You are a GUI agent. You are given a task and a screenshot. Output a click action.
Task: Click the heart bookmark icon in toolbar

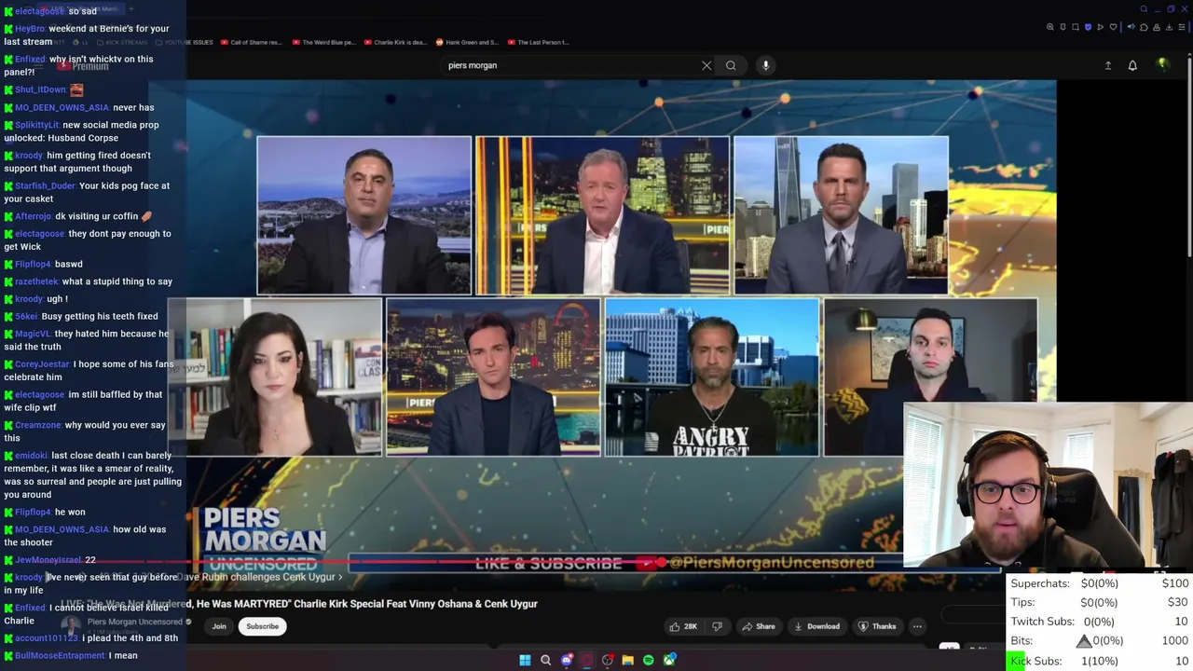click(x=1113, y=27)
